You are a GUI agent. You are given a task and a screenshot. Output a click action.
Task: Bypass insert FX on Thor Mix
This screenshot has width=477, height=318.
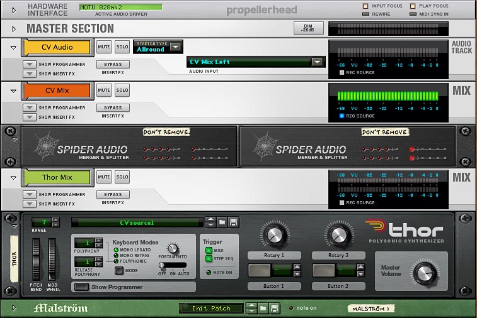click(x=113, y=194)
